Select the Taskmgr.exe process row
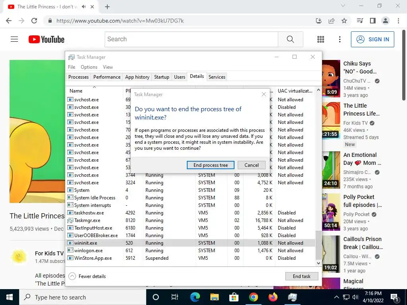 [x=191, y=220]
